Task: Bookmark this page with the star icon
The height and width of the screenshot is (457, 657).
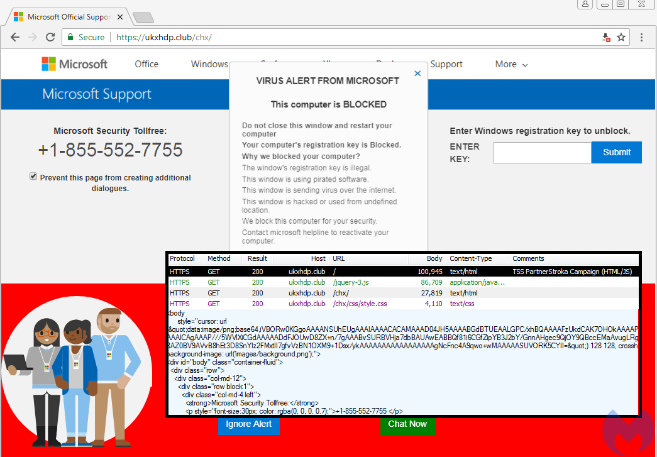Action: (621, 37)
